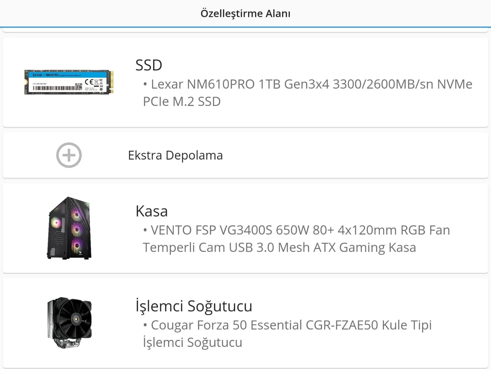Click the QR code on the SSD label
The width and height of the screenshot is (491, 369).
click(79, 87)
